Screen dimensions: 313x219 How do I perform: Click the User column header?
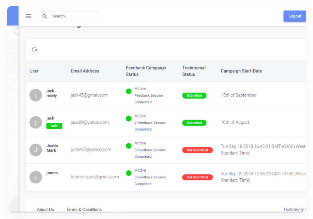point(34,71)
